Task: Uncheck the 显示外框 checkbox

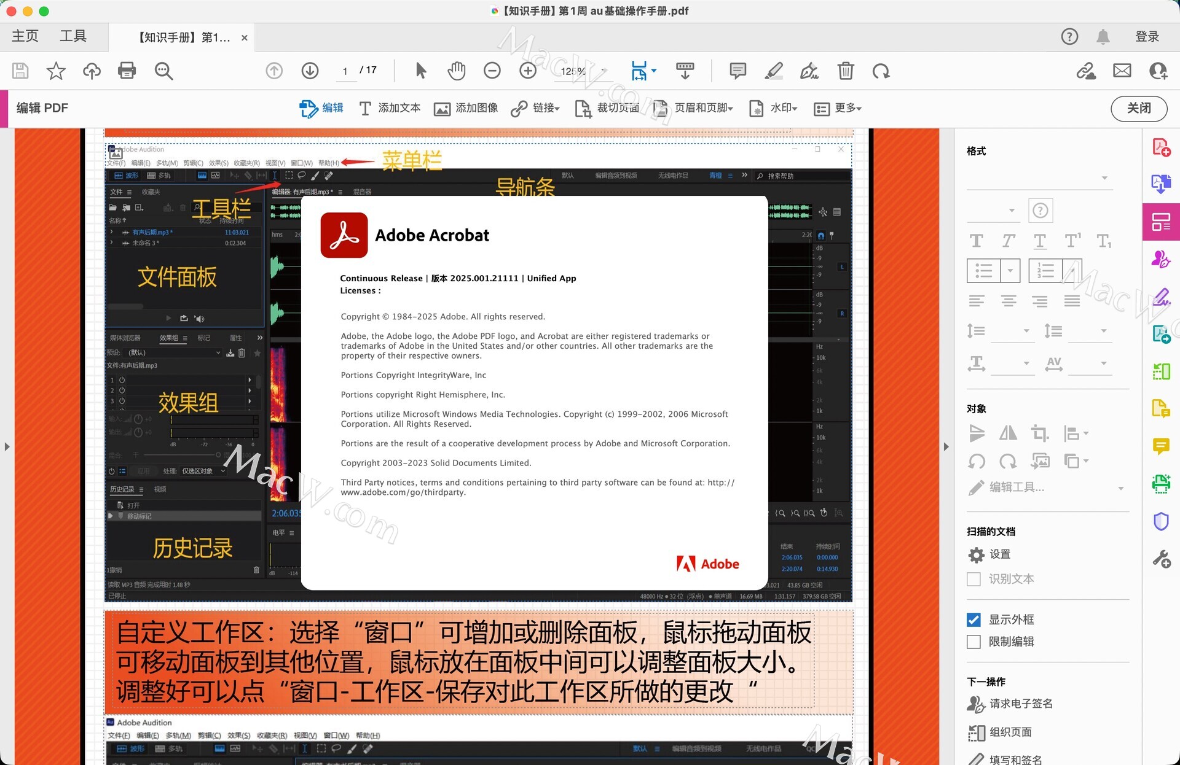Action: (x=974, y=619)
